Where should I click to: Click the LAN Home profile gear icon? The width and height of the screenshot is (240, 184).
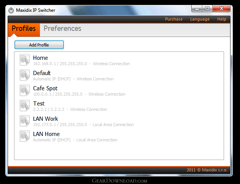pyautogui.click(x=25, y=136)
